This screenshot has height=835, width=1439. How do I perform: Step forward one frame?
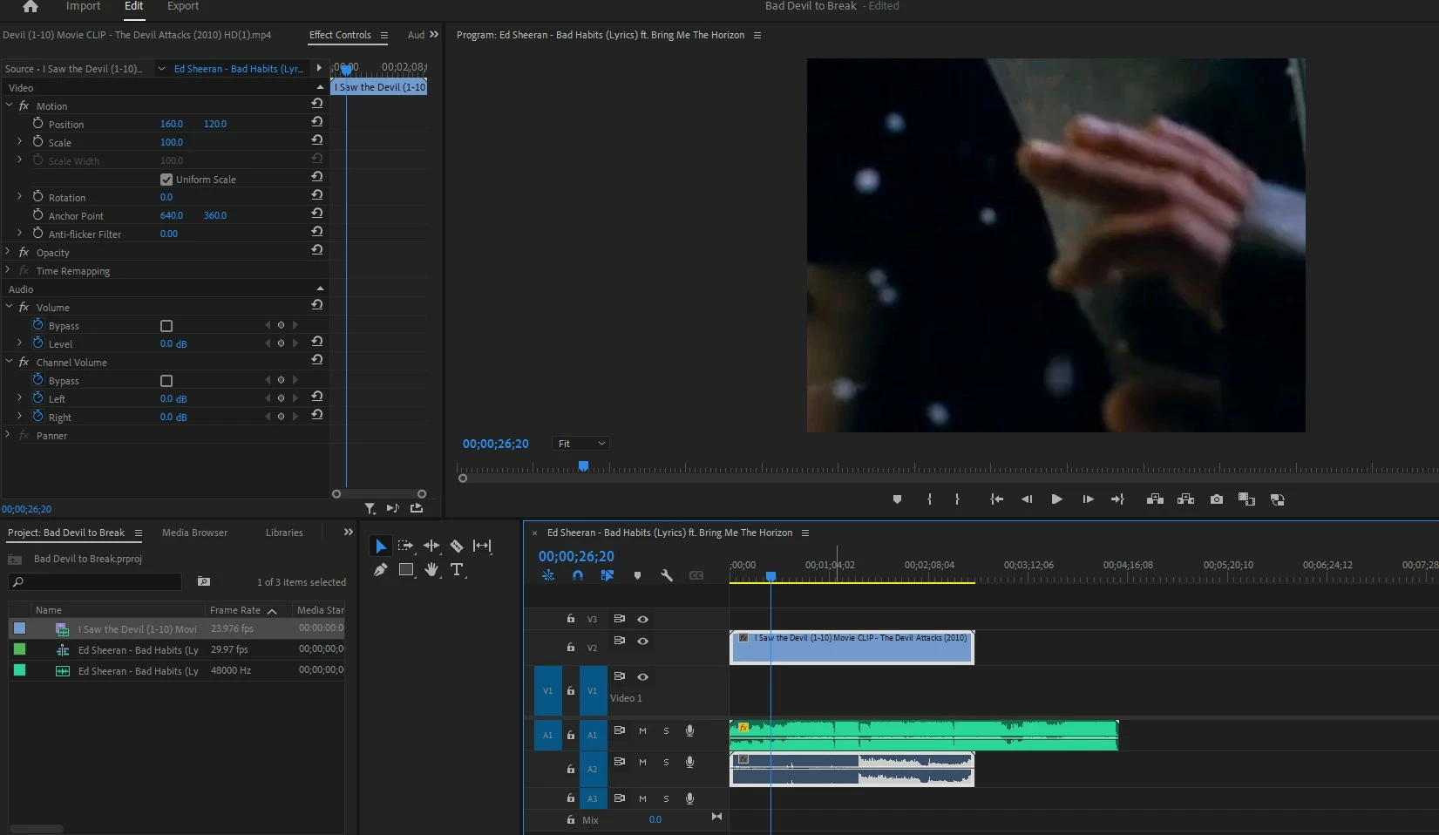pos(1088,499)
